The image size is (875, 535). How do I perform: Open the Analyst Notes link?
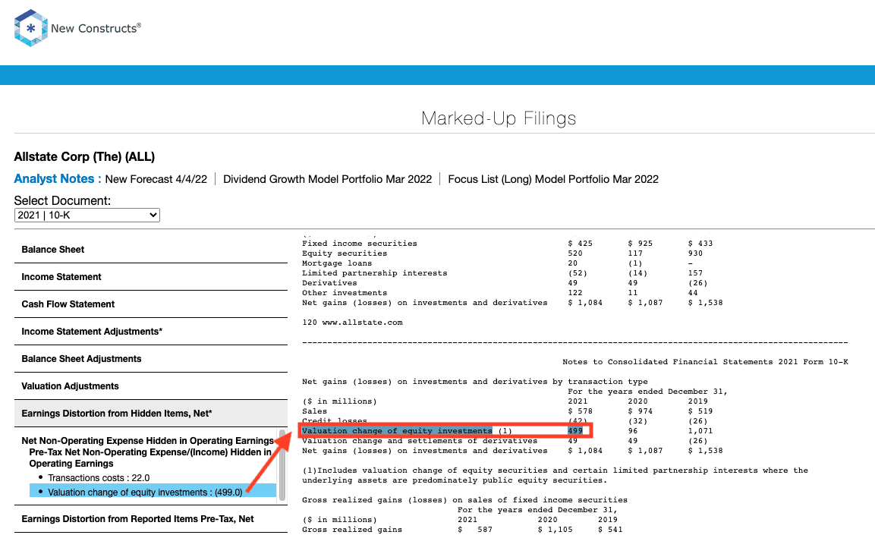tap(58, 179)
